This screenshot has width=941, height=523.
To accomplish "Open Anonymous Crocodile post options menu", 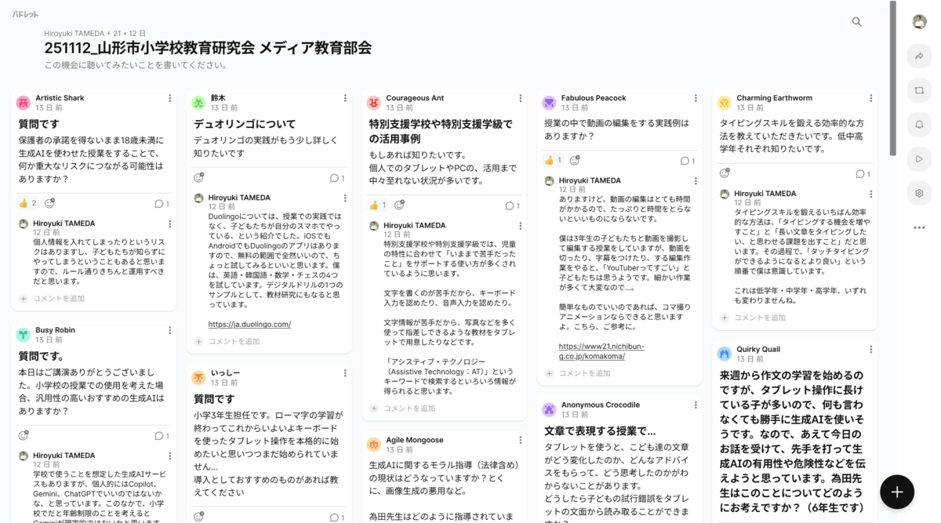I will (696, 405).
